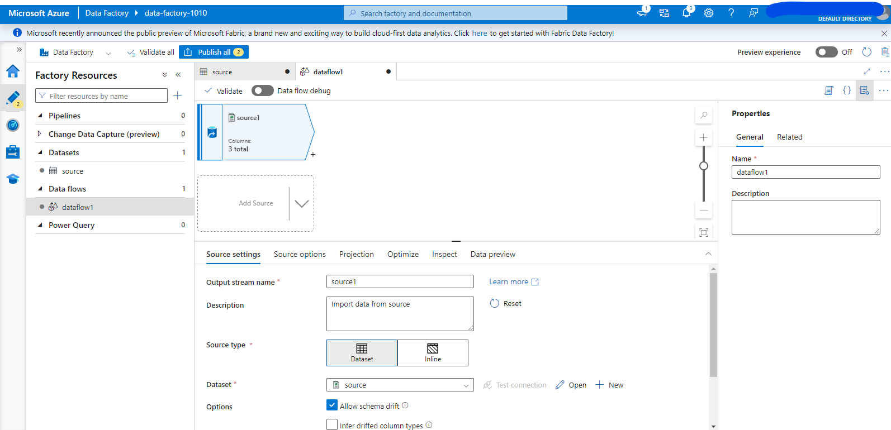The height and width of the screenshot is (430, 891).
Task: Open the Dataset source dropdown
Action: [x=400, y=385]
